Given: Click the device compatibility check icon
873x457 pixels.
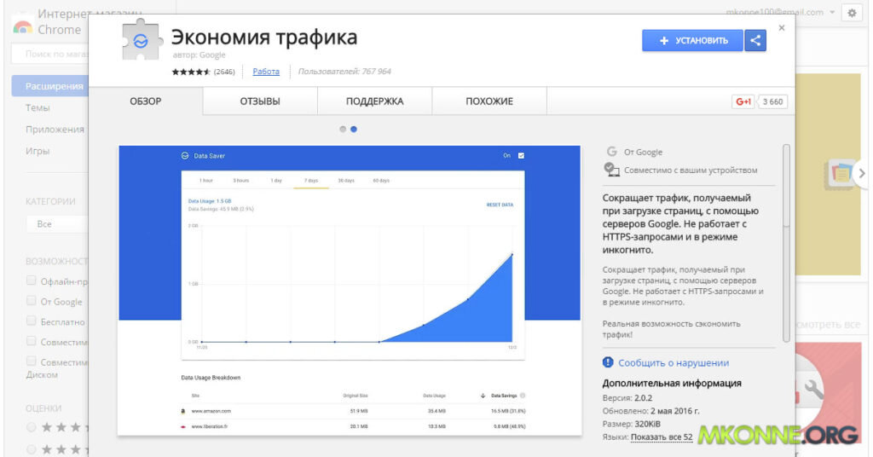Looking at the screenshot, I should (x=611, y=170).
